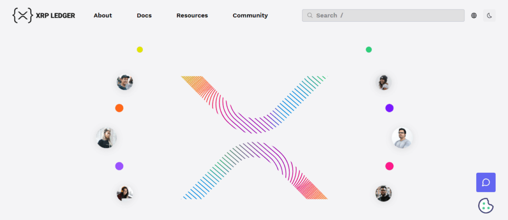Toggle dark mode with moon icon
Image resolution: width=508 pixels, height=220 pixels.
pos(489,15)
